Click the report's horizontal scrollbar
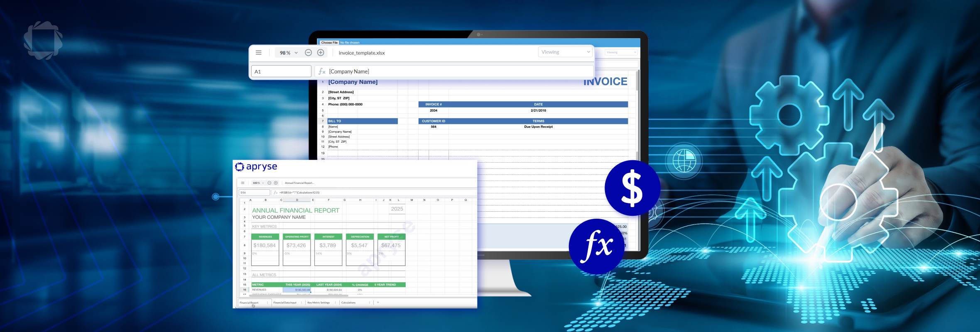The image size is (980, 332). [298, 296]
